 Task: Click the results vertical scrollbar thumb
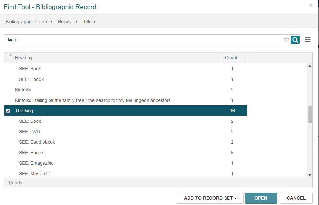pyautogui.click(x=309, y=115)
